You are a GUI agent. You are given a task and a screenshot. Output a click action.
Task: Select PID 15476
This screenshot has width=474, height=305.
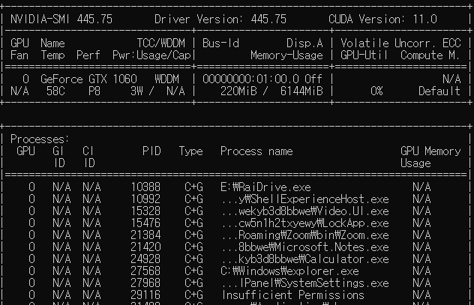[145, 223]
